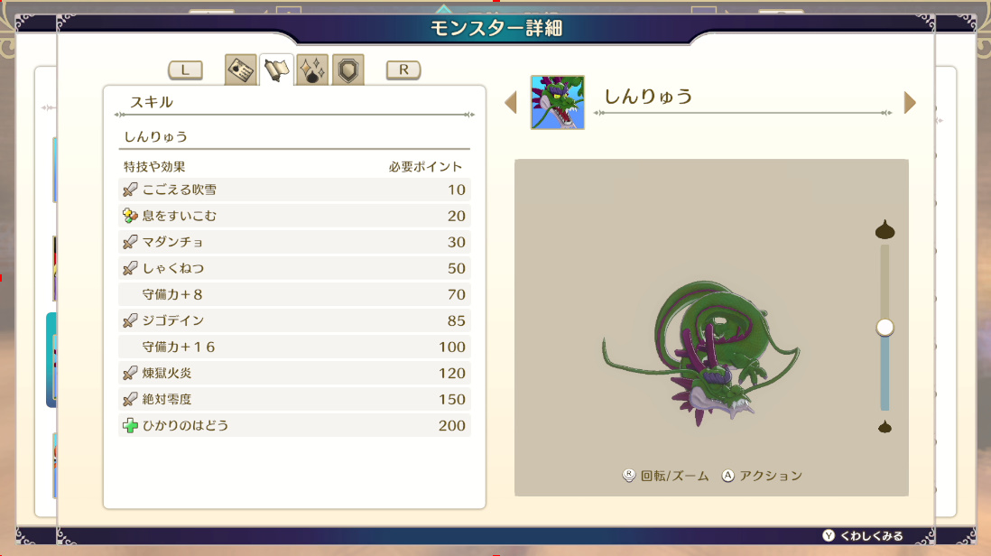Click the 150 required points value
991x556 pixels.
pyautogui.click(x=452, y=399)
